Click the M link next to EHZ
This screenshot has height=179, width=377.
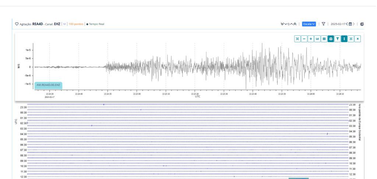tap(64, 24)
